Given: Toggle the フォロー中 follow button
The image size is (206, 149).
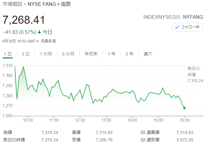Looking at the screenshot, I should pos(188,27).
